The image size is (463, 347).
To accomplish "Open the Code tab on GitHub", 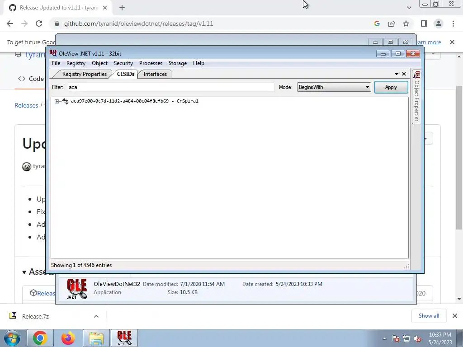I will pos(31,79).
